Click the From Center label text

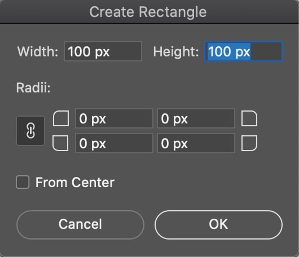(75, 183)
